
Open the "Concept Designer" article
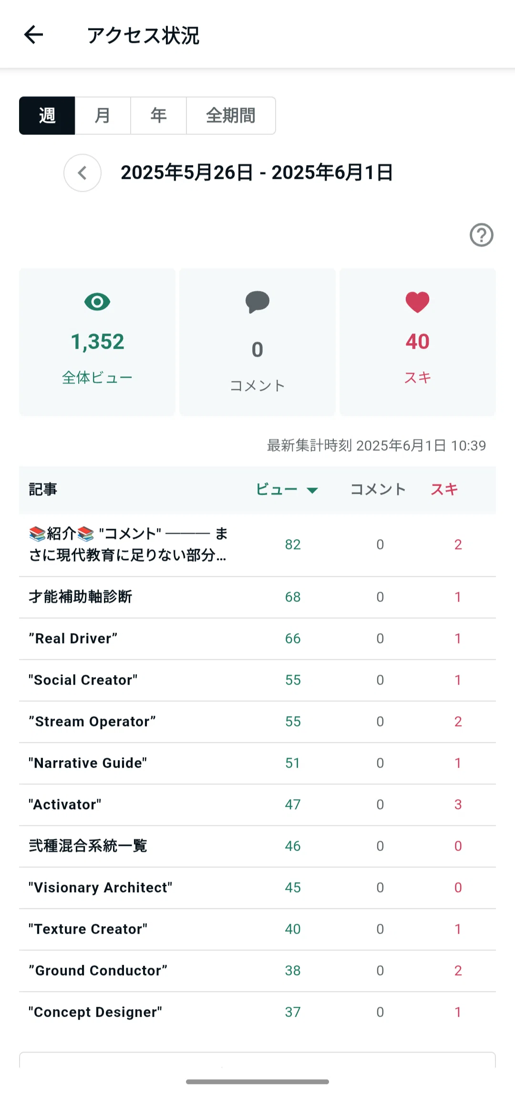(x=257, y=1012)
